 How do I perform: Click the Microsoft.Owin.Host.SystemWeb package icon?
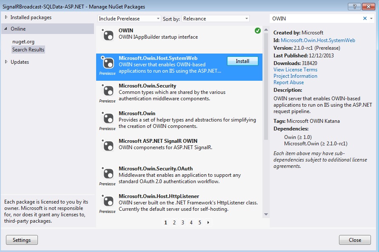click(108, 63)
